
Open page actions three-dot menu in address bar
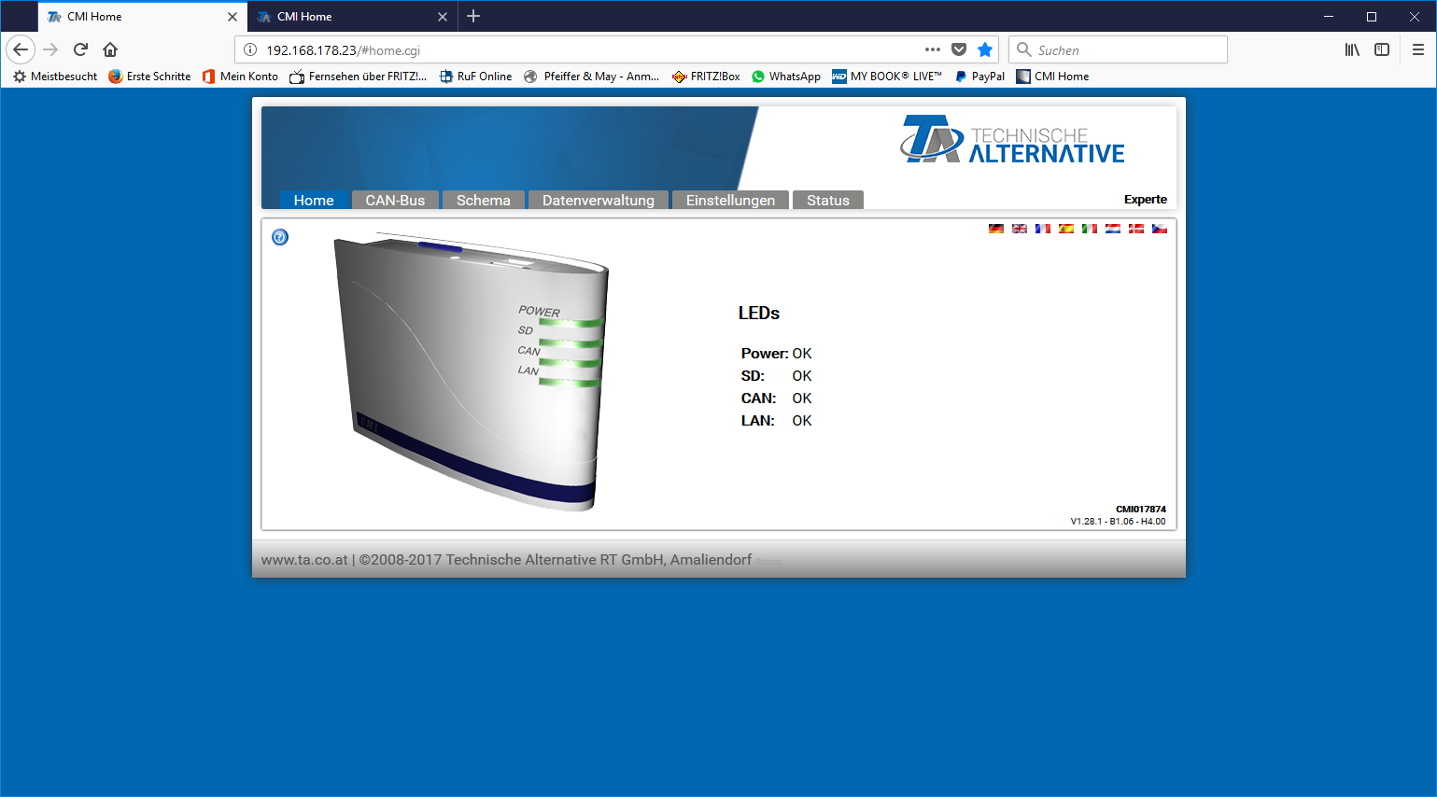point(932,49)
